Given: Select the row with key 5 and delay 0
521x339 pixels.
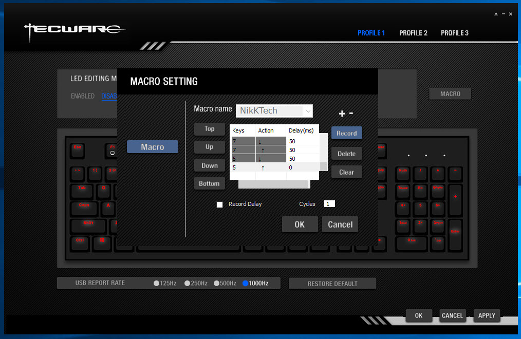Looking at the screenshot, I should click(275, 167).
